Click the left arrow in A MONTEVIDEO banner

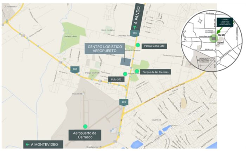coord(27,144)
